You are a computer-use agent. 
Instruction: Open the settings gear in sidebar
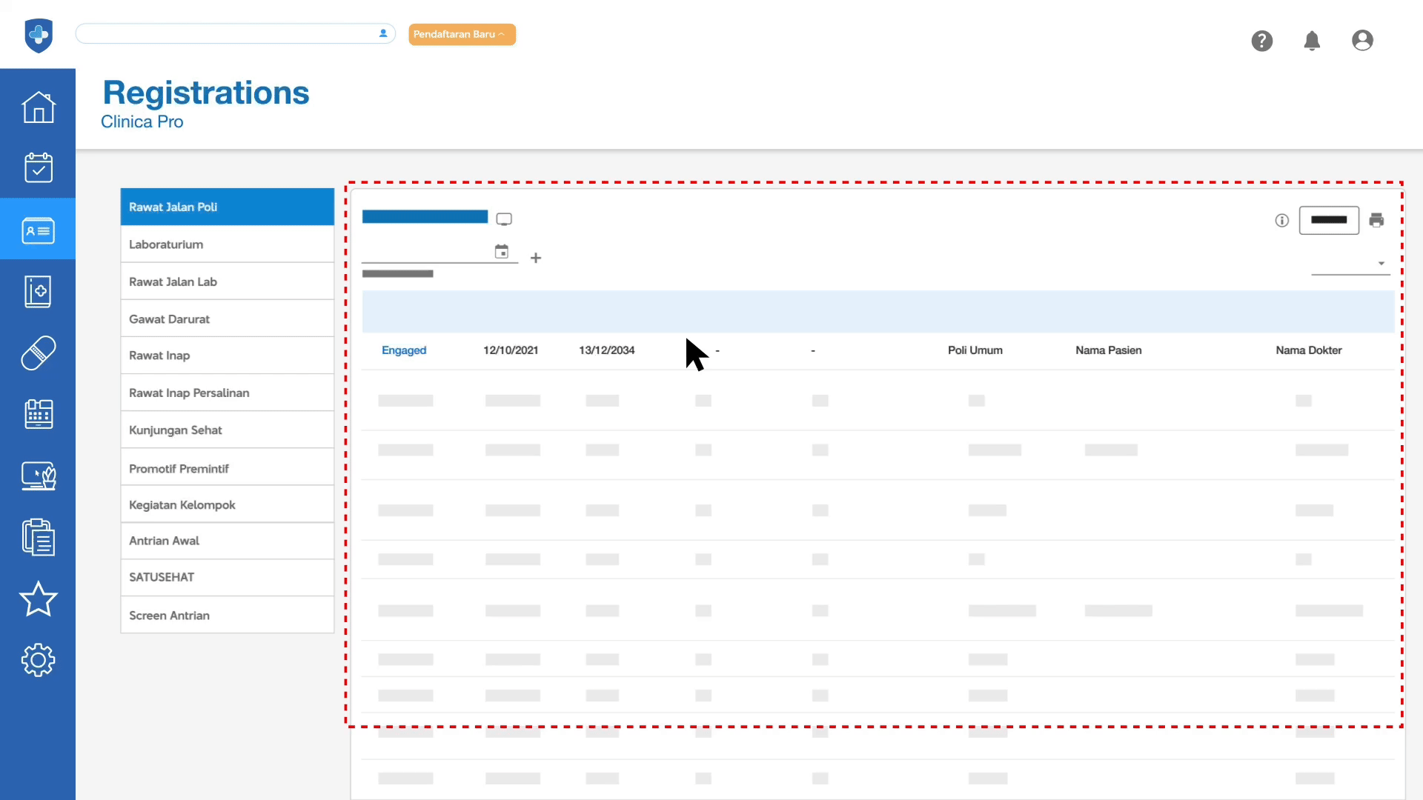pos(38,660)
